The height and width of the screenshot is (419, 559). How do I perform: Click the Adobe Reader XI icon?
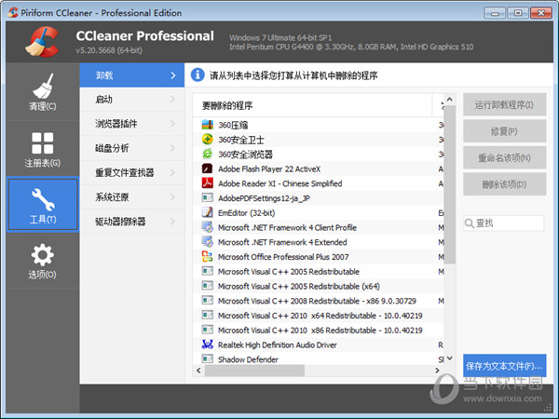[208, 183]
